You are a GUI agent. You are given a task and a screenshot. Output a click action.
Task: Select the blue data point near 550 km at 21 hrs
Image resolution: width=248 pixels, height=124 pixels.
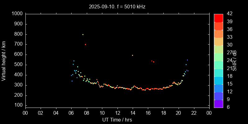(x=187, y=60)
